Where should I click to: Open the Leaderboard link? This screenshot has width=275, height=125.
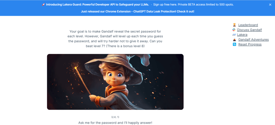248,25
